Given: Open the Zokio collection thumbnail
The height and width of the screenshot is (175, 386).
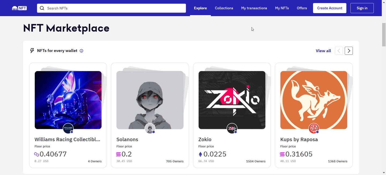Looking at the screenshot, I should point(232,100).
